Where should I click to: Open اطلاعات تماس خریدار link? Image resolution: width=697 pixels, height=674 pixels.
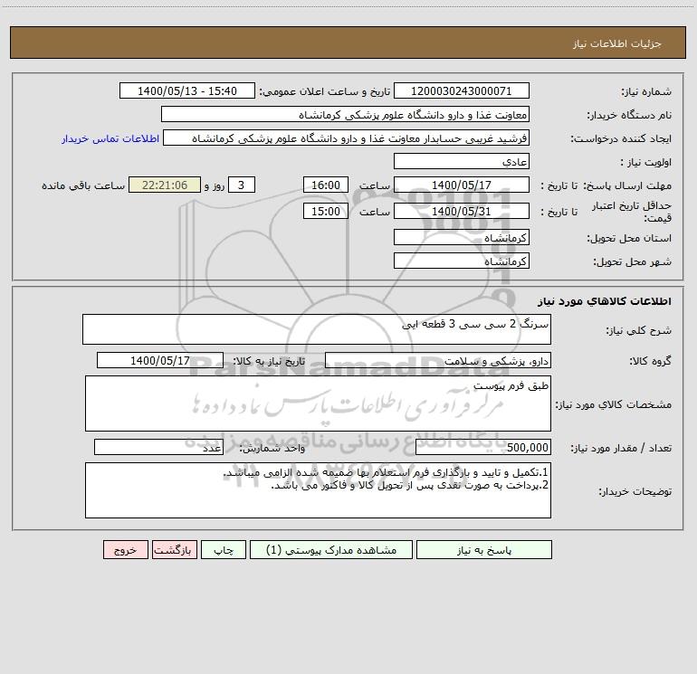[x=110, y=138]
